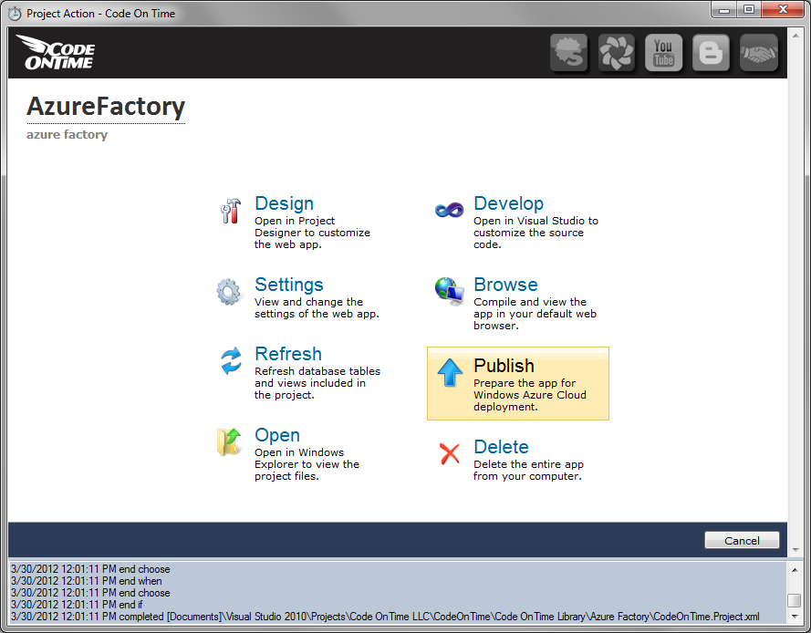
Task: Click the starburst S badge icon
Action: pyautogui.click(x=568, y=53)
